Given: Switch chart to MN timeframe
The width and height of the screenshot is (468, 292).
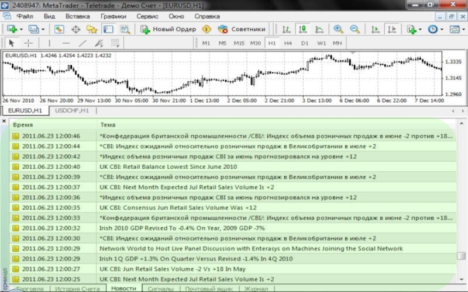Looking at the screenshot, I should [338, 43].
